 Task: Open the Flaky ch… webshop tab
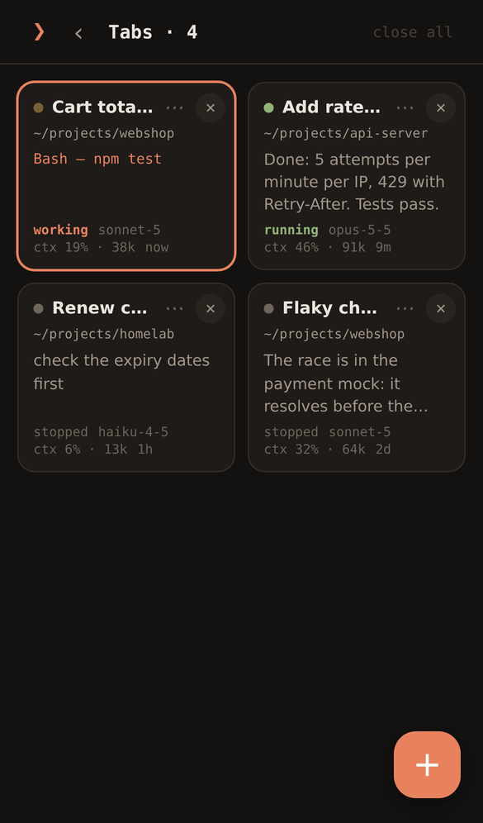tap(356, 378)
